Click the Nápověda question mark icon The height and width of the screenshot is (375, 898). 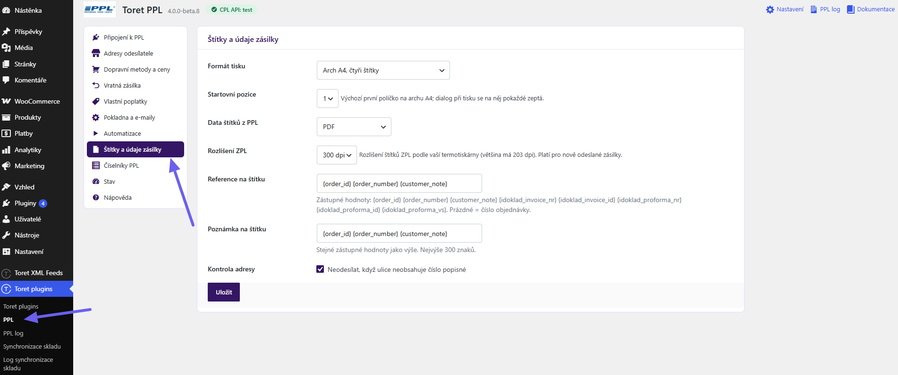(96, 197)
